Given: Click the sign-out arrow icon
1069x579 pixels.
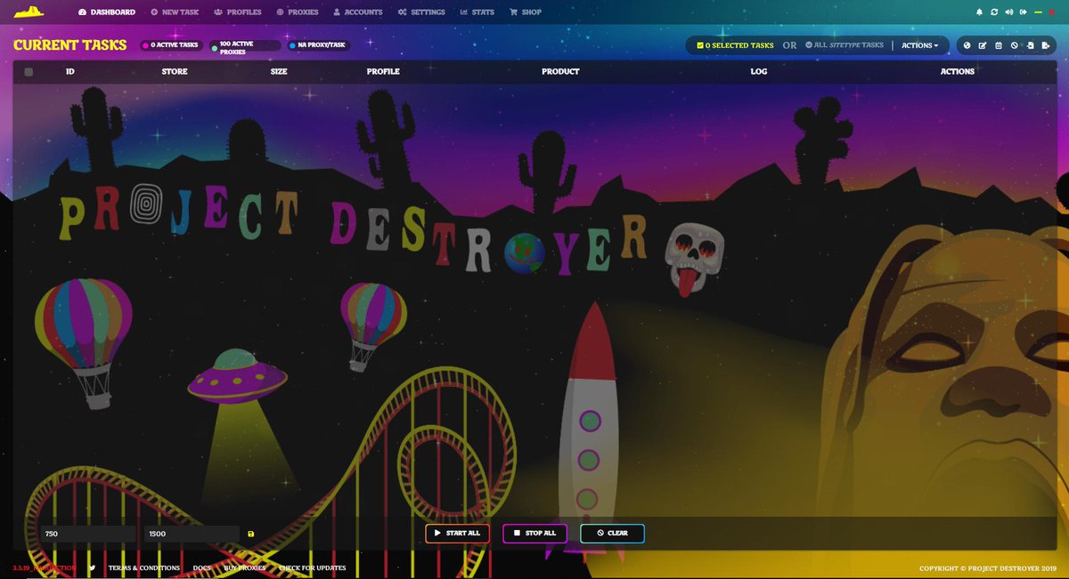Looking at the screenshot, I should [x=1024, y=12].
